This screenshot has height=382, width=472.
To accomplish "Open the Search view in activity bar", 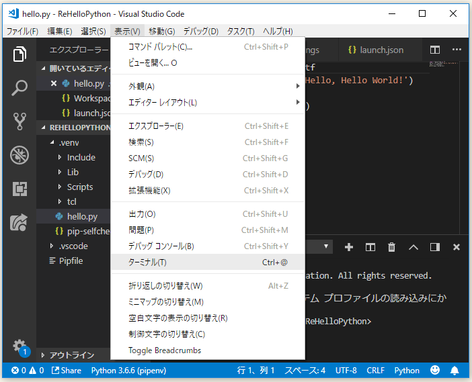I will click(20, 88).
